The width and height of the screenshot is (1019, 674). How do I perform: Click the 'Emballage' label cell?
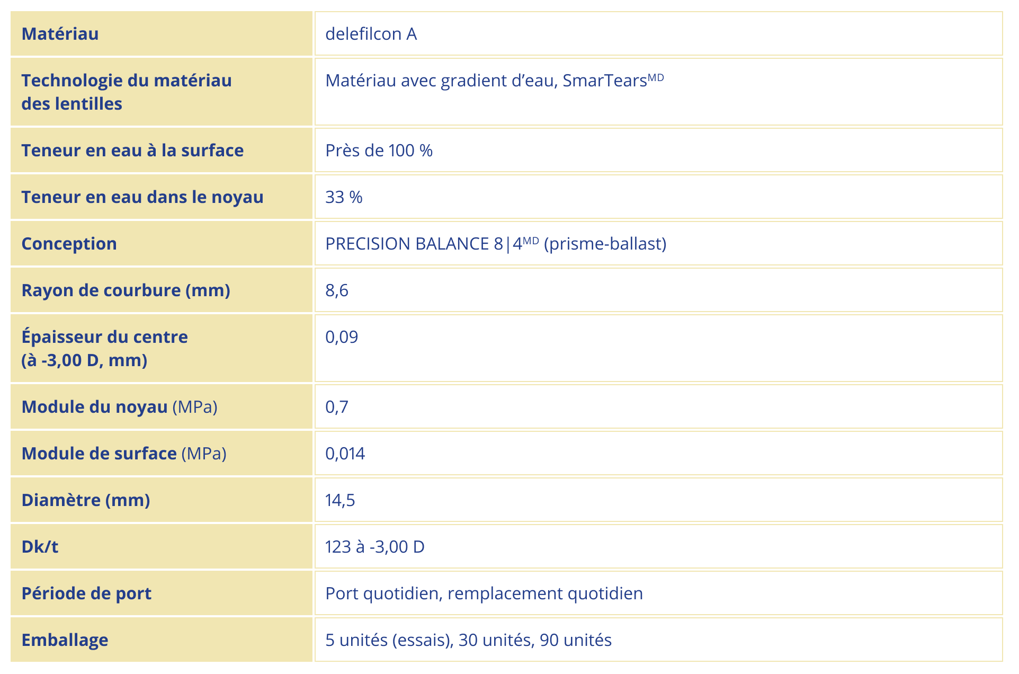(161, 640)
